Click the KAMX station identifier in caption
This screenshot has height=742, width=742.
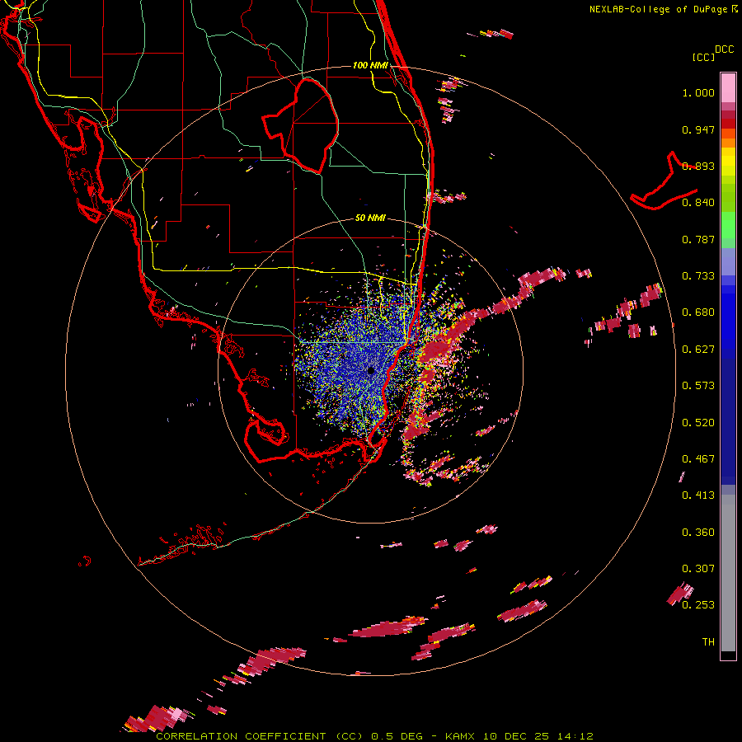pos(462,736)
